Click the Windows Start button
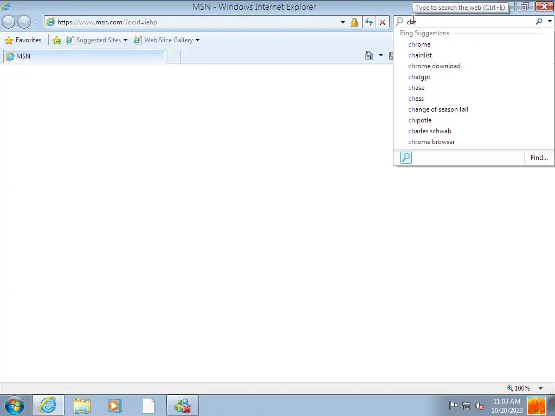 (x=15, y=405)
